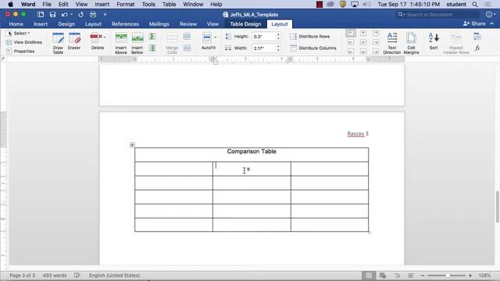Print the document using printer icon

click(93, 14)
